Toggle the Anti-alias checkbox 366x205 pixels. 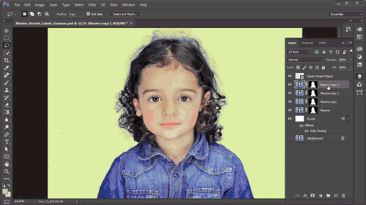tap(88, 14)
